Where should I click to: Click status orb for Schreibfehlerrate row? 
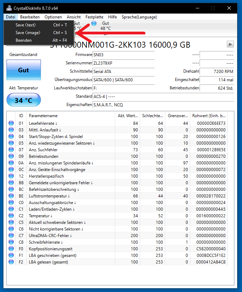[11, 242]
